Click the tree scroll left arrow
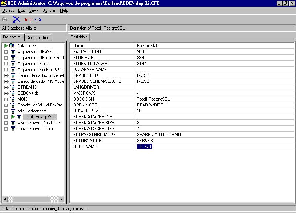This screenshot has height=213, width=296. coord(5,199)
